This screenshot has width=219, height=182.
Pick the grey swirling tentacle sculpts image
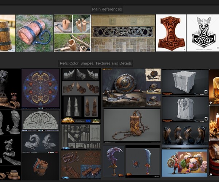(41, 143)
